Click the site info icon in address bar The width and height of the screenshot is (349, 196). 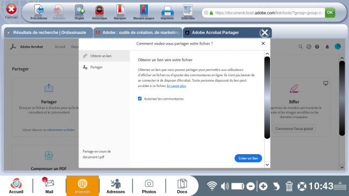tap(206, 13)
